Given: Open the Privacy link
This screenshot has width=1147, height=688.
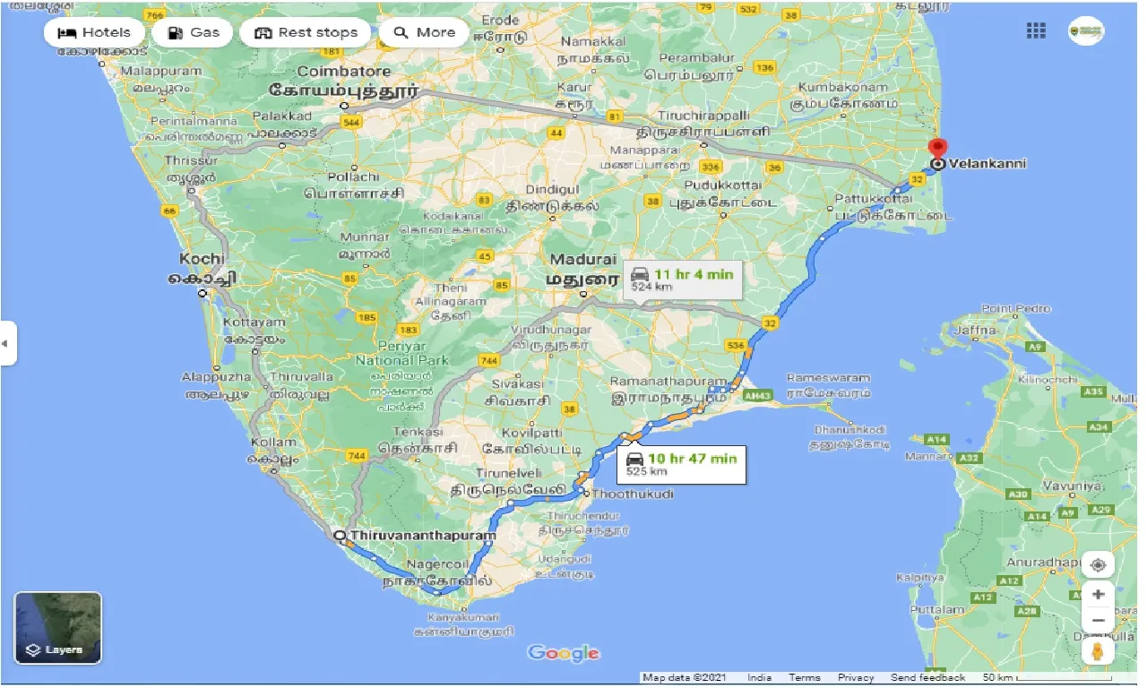Looking at the screenshot, I should (856, 677).
